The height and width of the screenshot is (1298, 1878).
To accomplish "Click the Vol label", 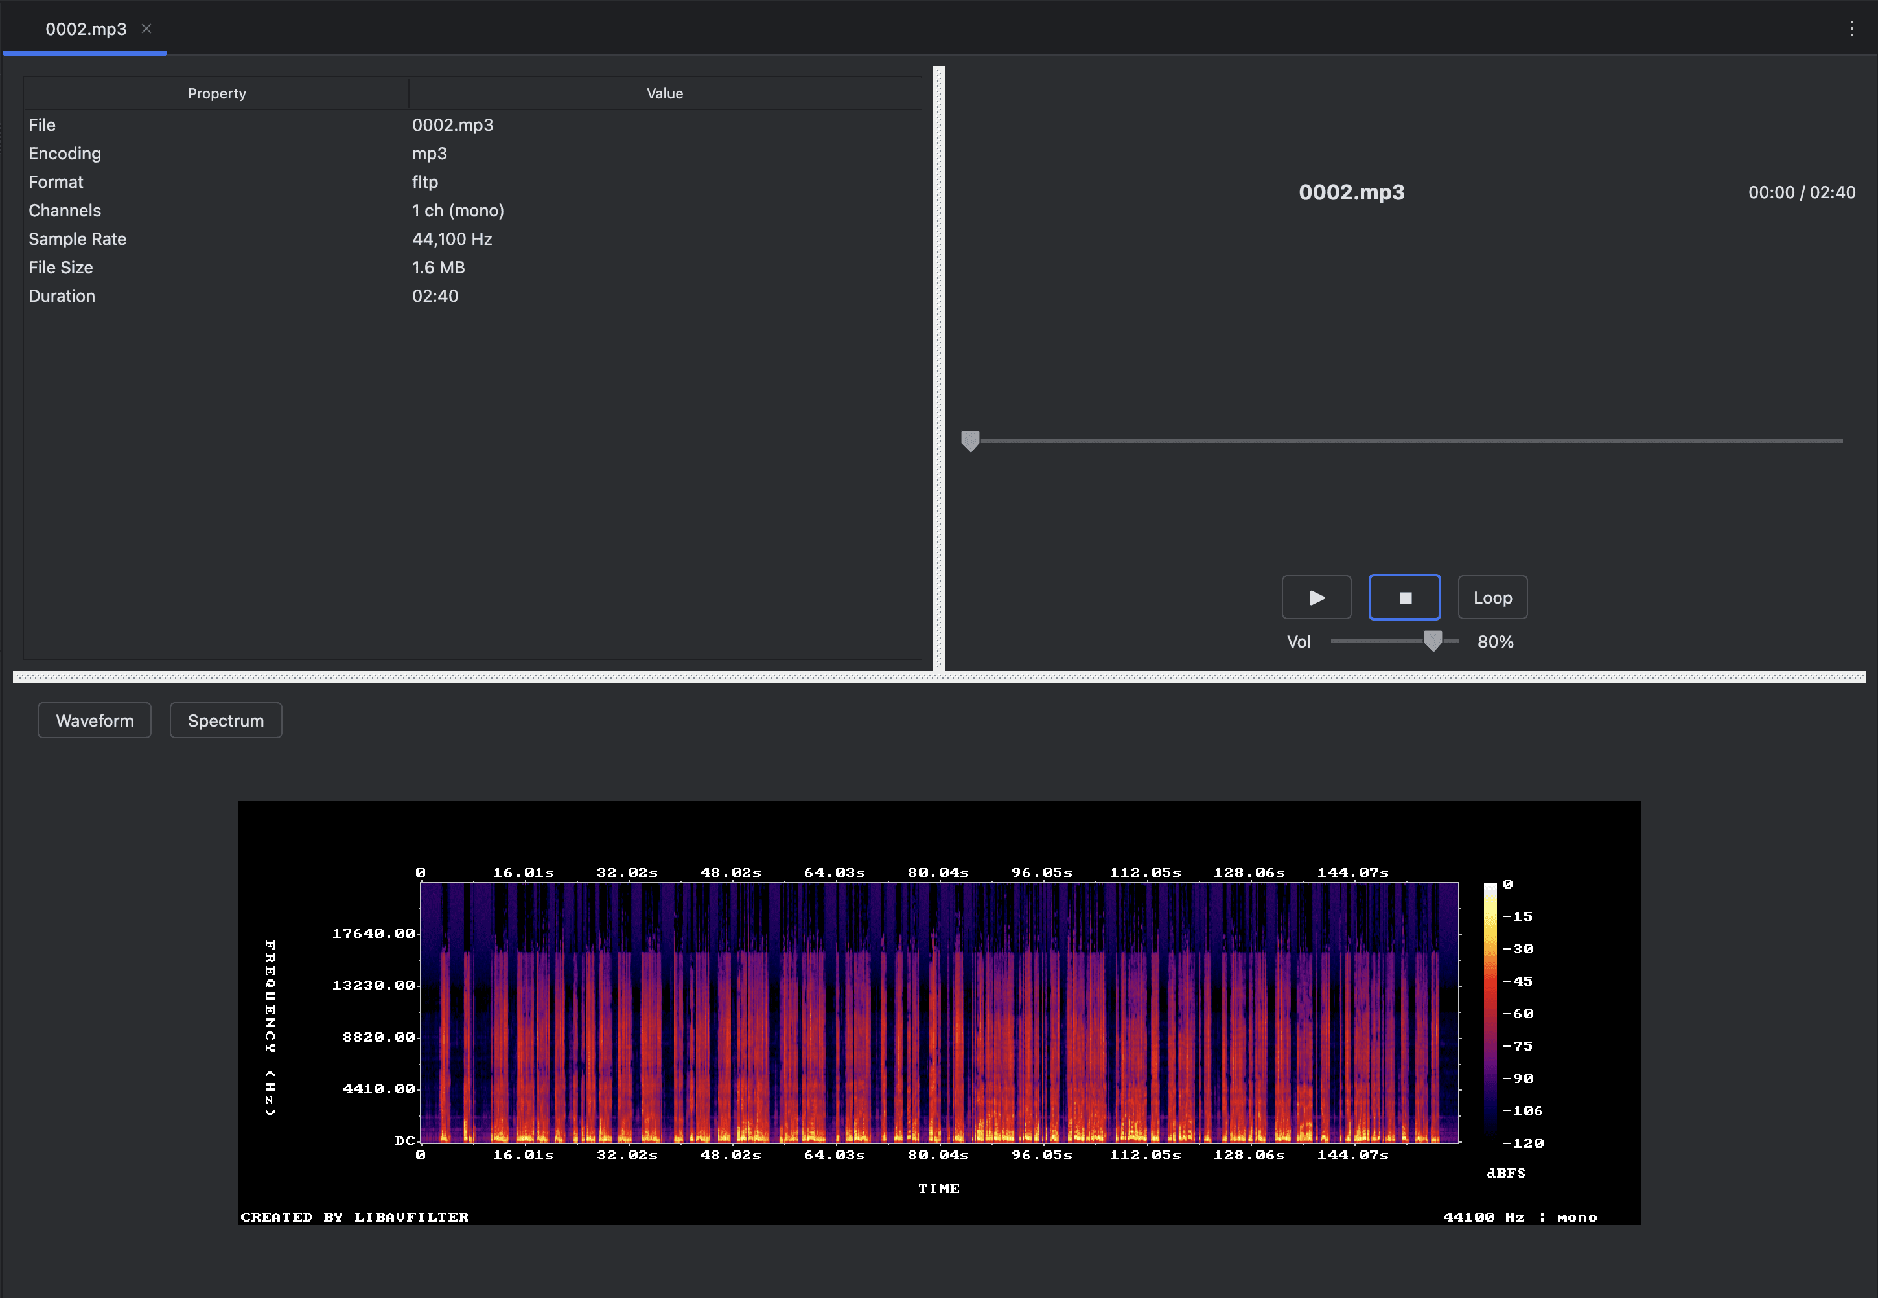I will pyautogui.click(x=1299, y=642).
